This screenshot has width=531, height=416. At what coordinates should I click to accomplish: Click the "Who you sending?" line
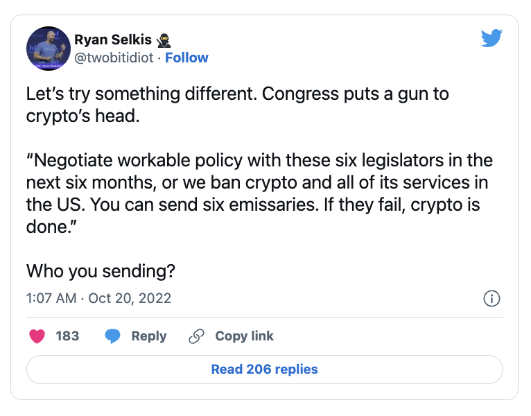[x=101, y=270]
